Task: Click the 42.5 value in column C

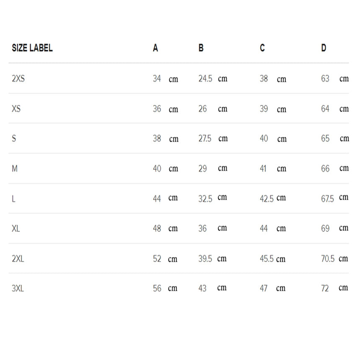Action: point(266,199)
